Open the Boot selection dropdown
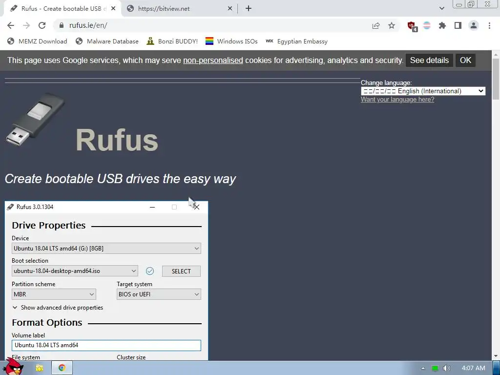The height and width of the screenshot is (375, 500). [x=75, y=271]
